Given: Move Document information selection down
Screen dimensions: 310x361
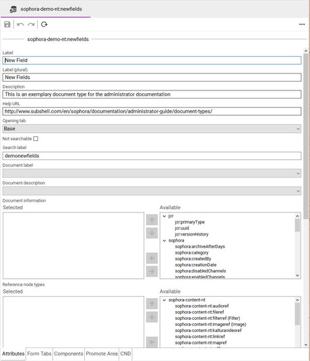Looking at the screenshot, I should 152,233.
